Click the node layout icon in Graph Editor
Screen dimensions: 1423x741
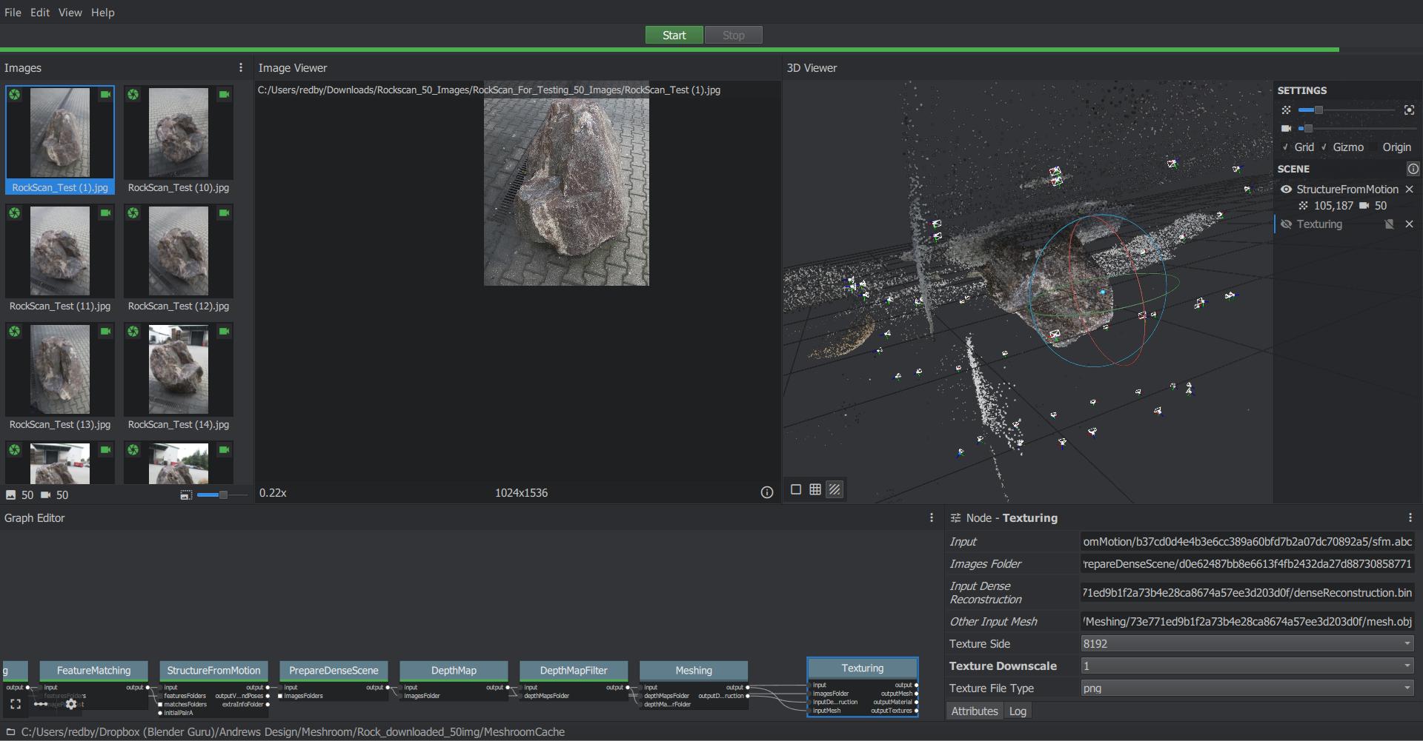pos(41,704)
